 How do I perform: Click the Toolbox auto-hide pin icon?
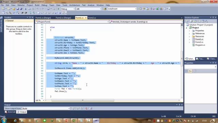pyautogui.click(x=30, y=17)
